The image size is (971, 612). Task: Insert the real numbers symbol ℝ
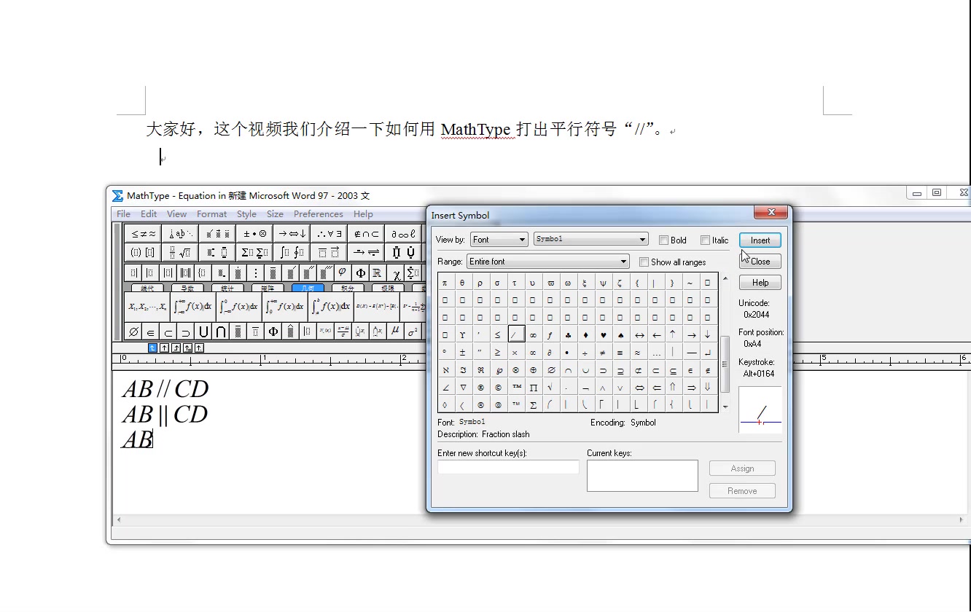click(378, 273)
